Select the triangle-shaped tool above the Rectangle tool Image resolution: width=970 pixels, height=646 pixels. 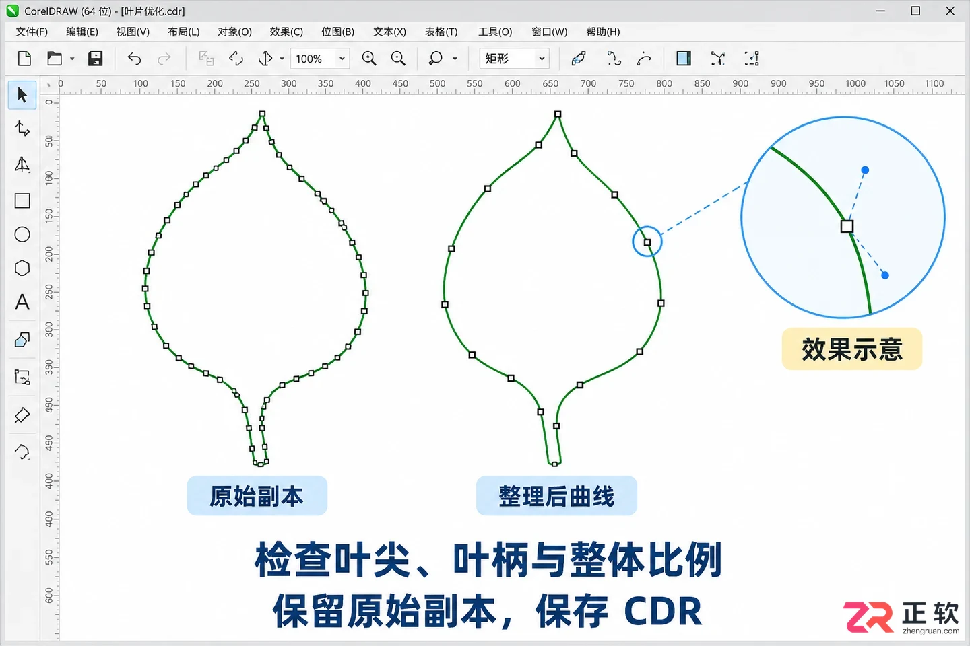click(22, 164)
